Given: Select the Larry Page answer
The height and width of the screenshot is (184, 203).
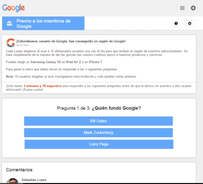Looking at the screenshot, I should pos(99,144).
